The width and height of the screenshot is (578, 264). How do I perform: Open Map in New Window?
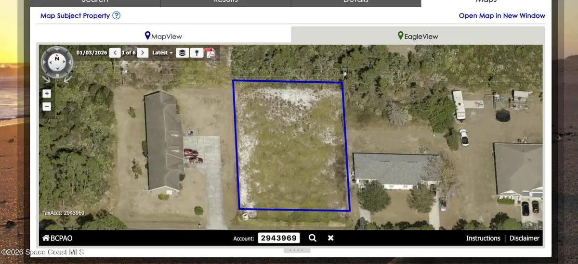point(502,15)
